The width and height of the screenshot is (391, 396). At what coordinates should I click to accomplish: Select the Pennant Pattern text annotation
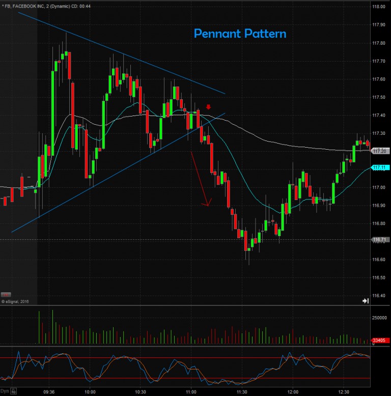240,34
